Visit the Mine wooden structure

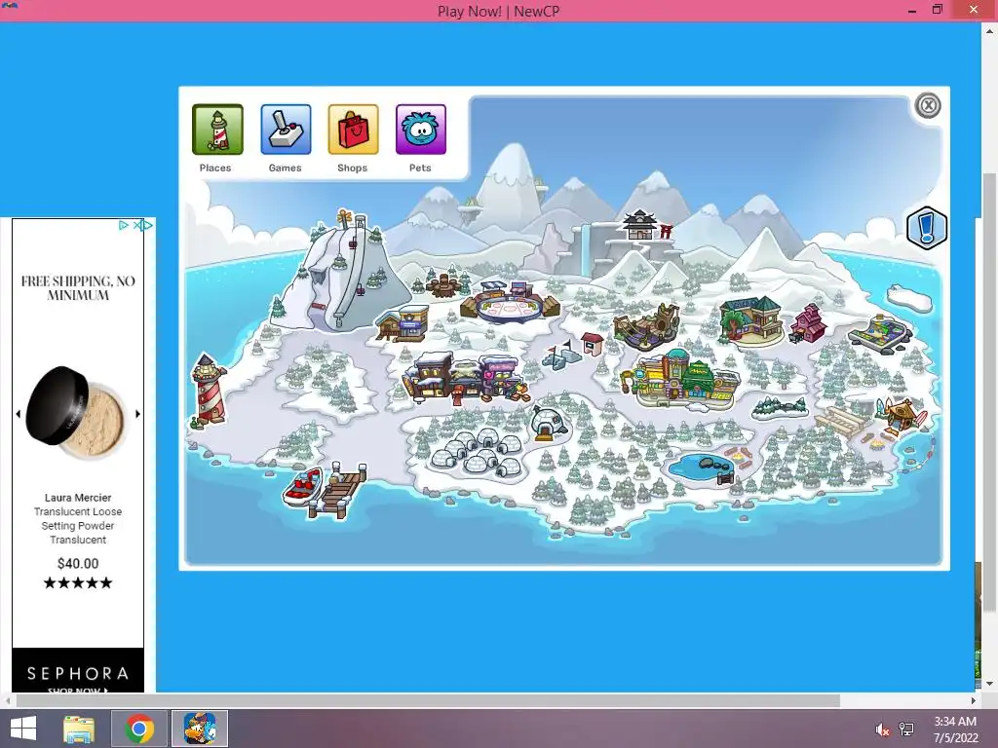coord(647,327)
